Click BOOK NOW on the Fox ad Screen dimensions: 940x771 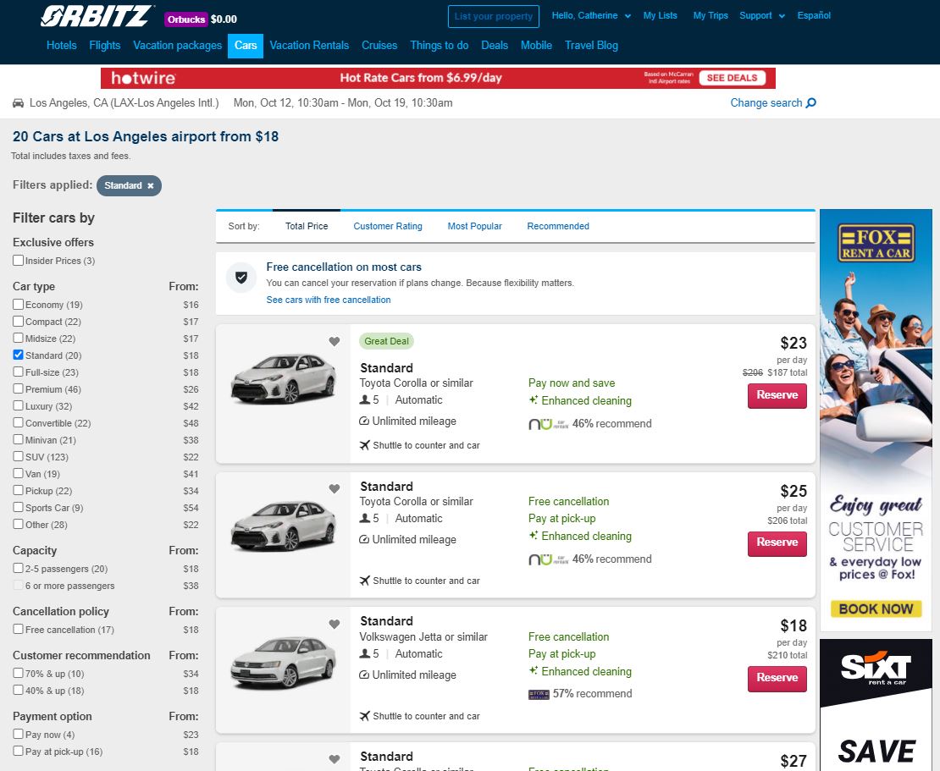click(x=876, y=609)
